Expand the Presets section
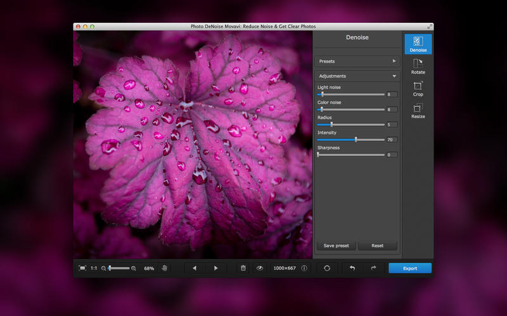507x316 pixels. 357,61
